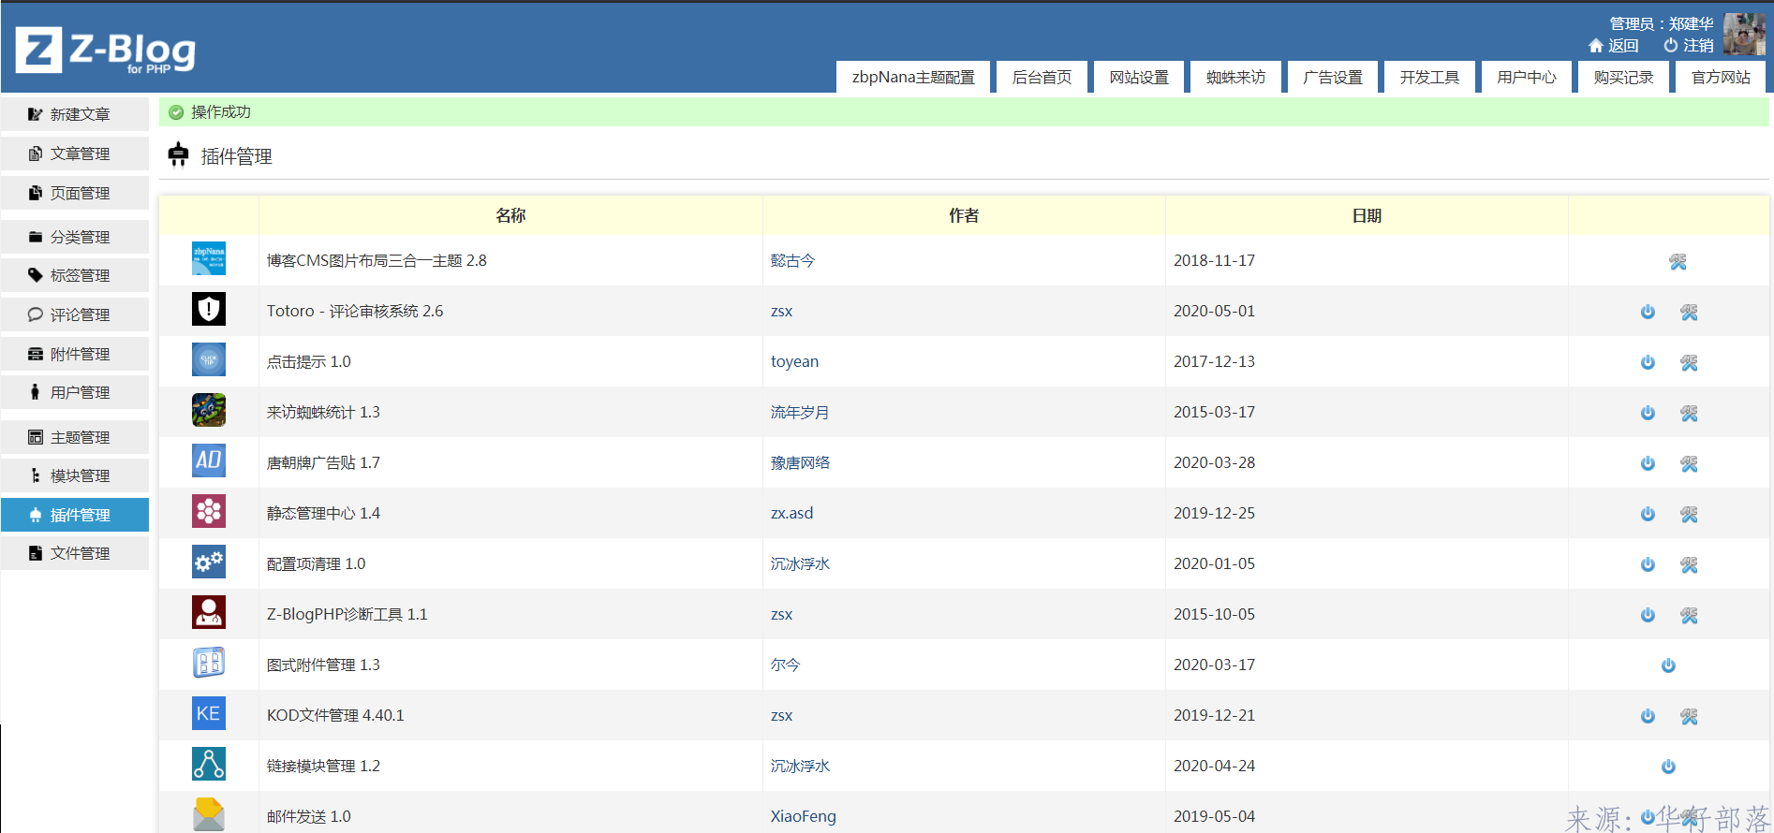Open settings wrench for 博客CMS图片布局 theme plugin
Image resolution: width=1774 pixels, height=833 pixels.
1678,262
